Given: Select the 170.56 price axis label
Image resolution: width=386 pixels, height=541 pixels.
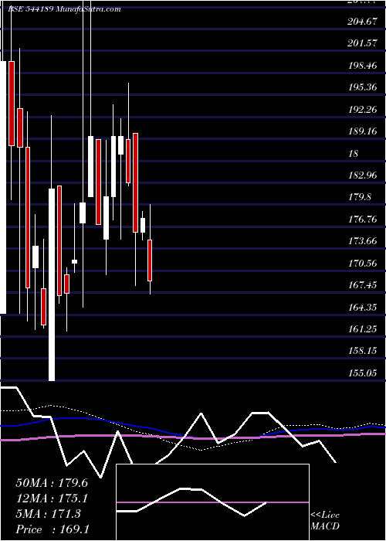Looking at the screenshot, I should click(x=361, y=264).
